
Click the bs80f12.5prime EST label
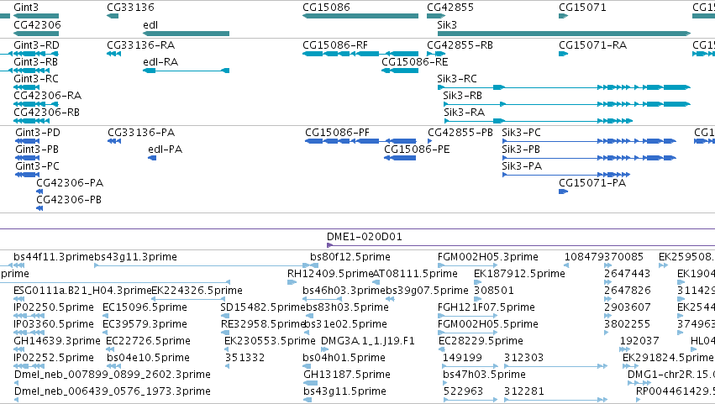(x=350, y=257)
